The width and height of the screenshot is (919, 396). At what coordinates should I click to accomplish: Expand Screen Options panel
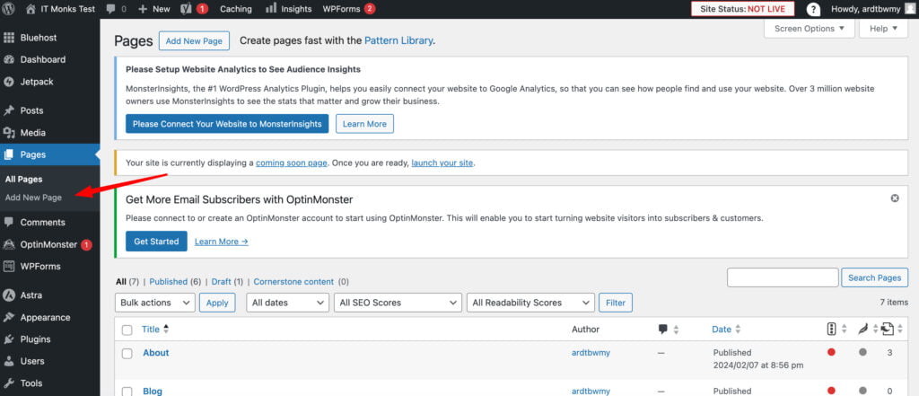[x=810, y=28]
